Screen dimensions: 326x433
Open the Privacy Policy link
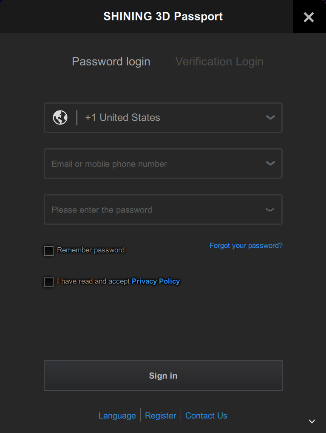pyautogui.click(x=156, y=281)
